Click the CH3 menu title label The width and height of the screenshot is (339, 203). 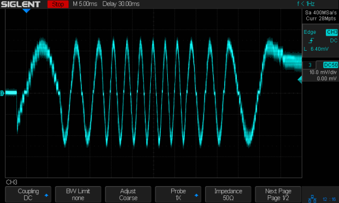point(11,182)
